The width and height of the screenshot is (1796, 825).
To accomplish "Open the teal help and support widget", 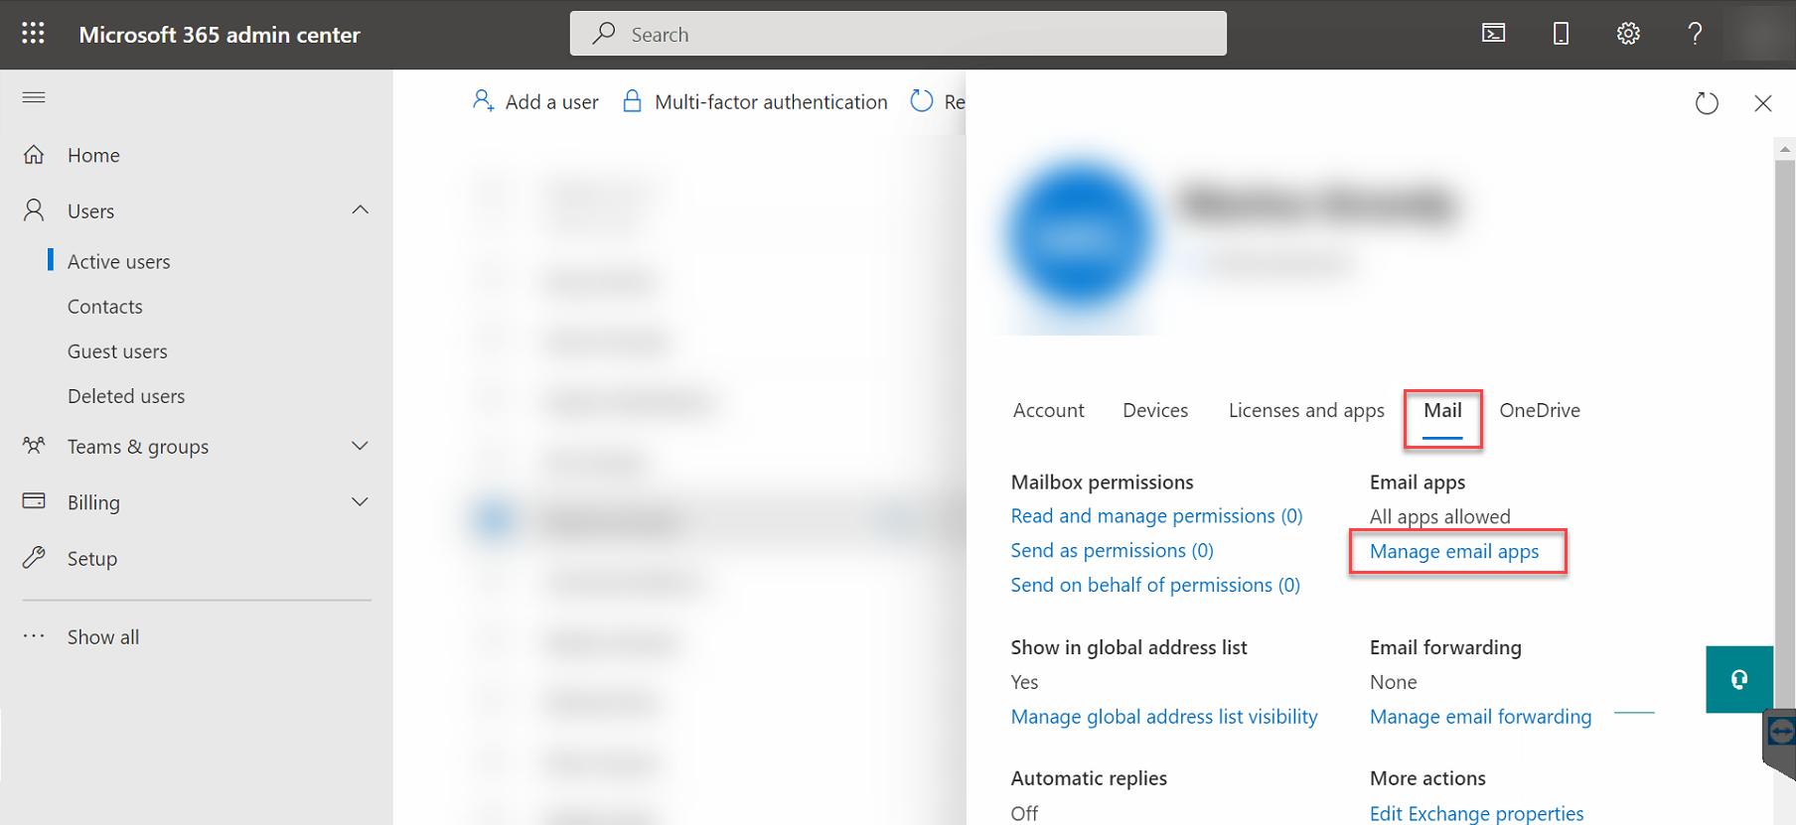I will click(1738, 679).
